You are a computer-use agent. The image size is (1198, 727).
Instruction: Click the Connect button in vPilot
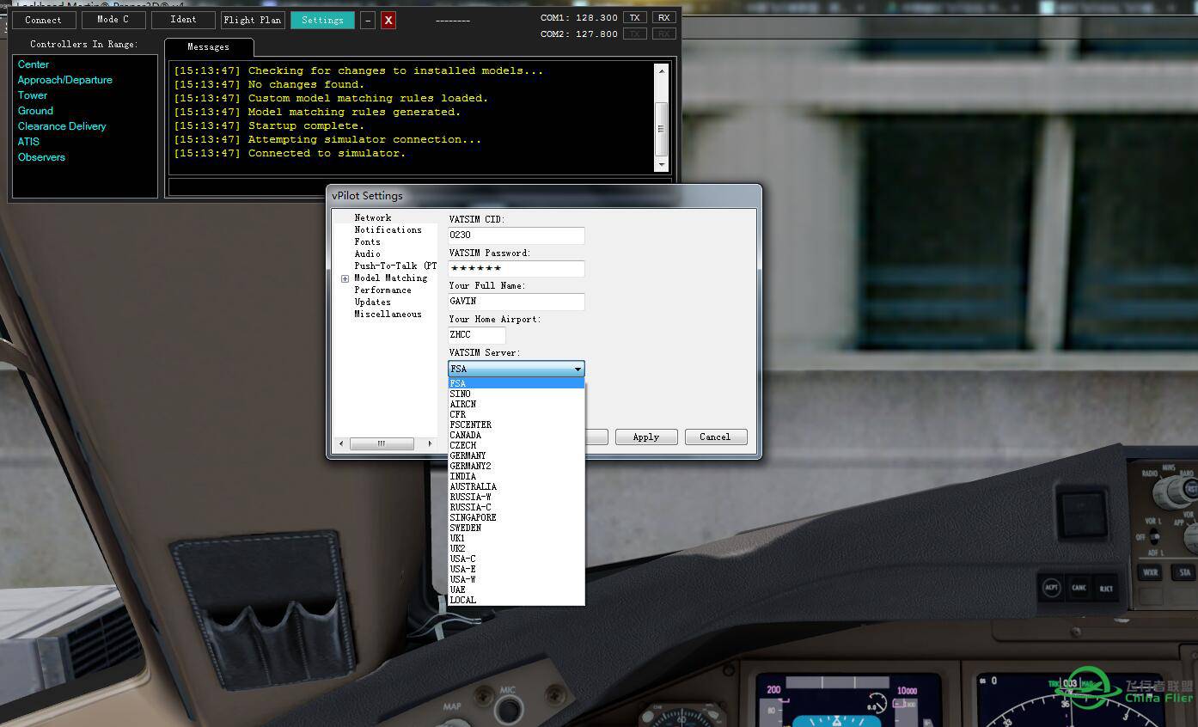click(43, 20)
